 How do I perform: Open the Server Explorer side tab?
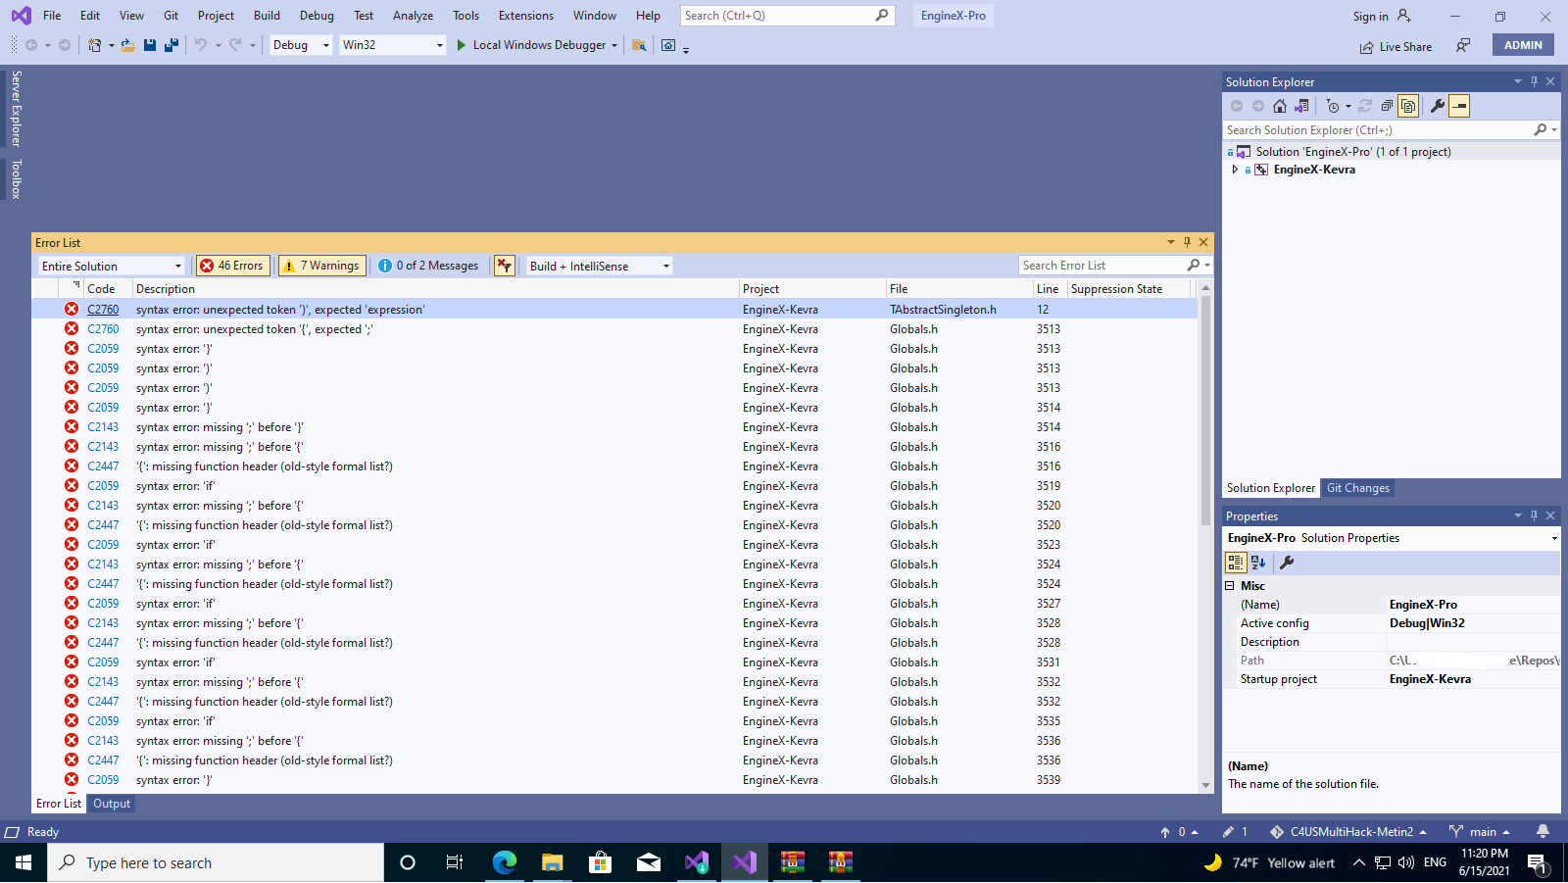[x=16, y=109]
